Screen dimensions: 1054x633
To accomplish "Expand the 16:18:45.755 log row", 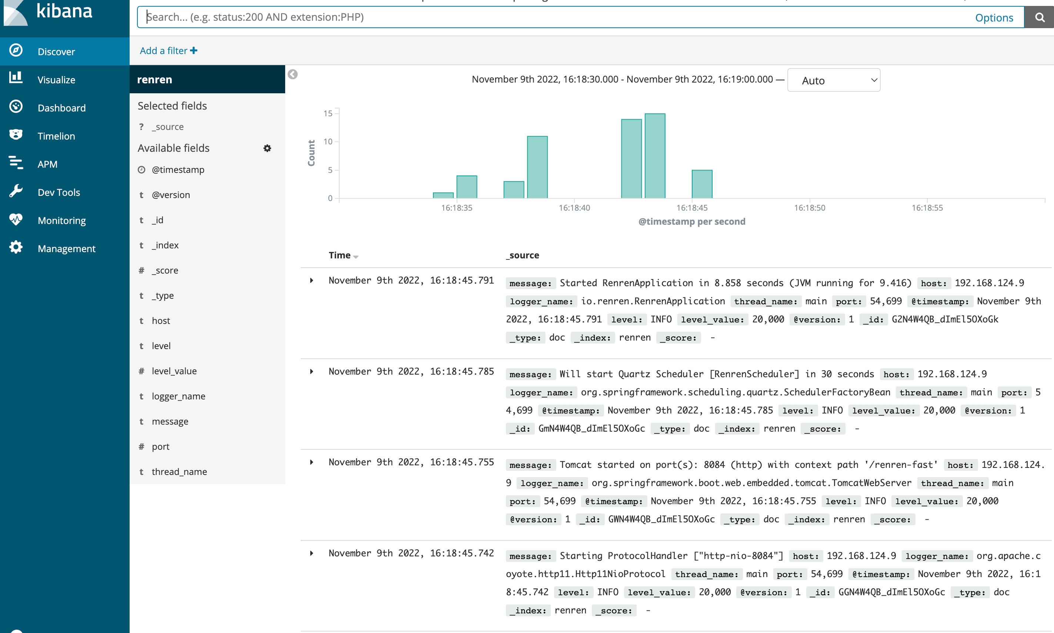I will [x=311, y=462].
